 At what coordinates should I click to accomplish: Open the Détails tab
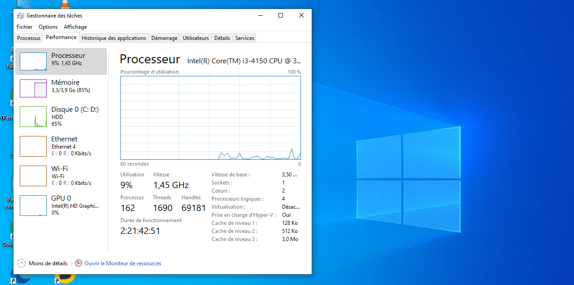point(222,38)
